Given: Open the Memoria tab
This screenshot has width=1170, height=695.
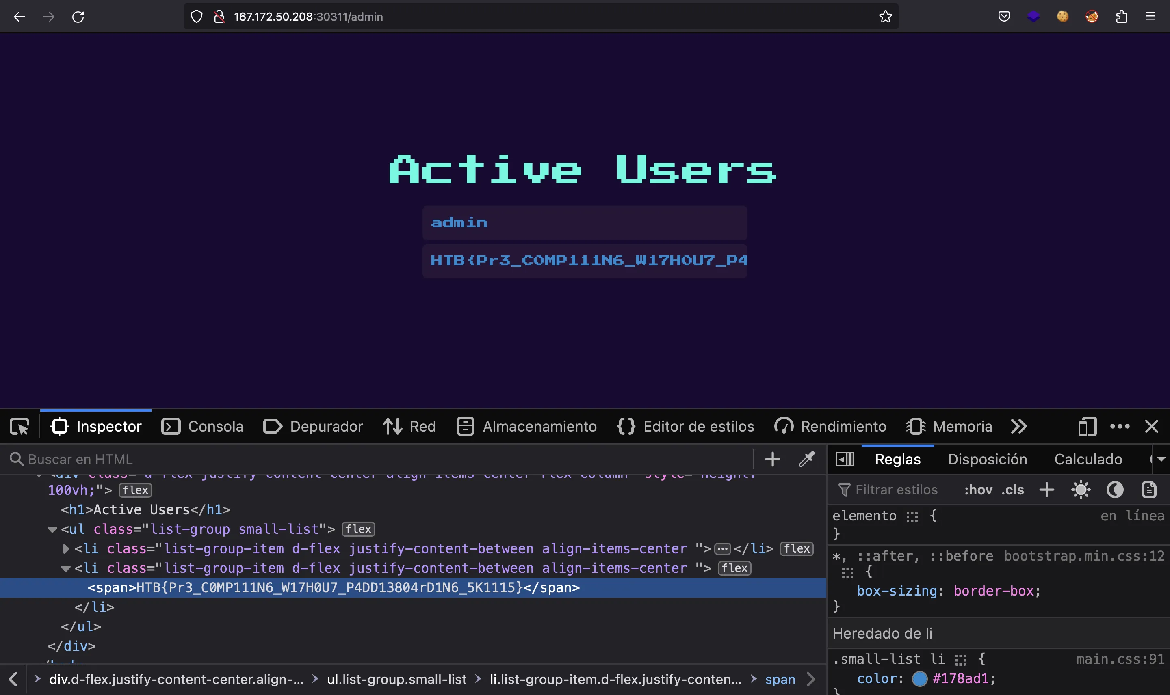Looking at the screenshot, I should tap(949, 426).
